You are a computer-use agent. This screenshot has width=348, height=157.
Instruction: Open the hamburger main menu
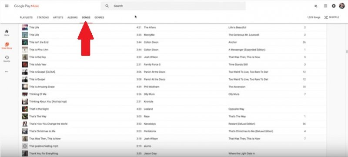pos(7,6)
